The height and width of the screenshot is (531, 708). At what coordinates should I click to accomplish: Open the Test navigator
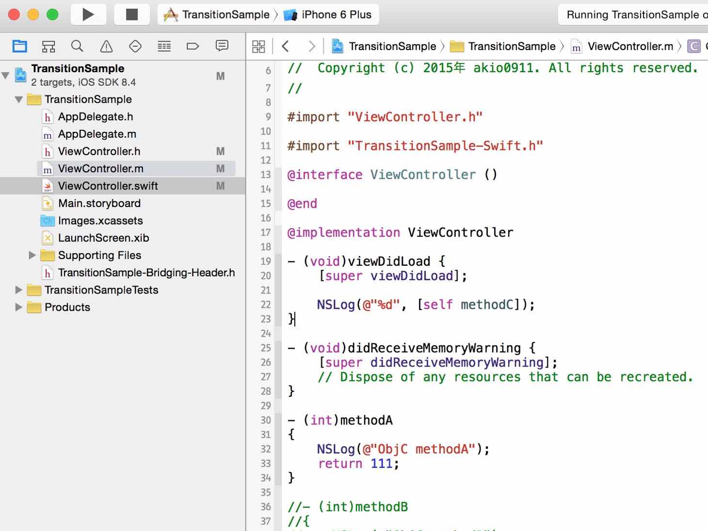[135, 46]
